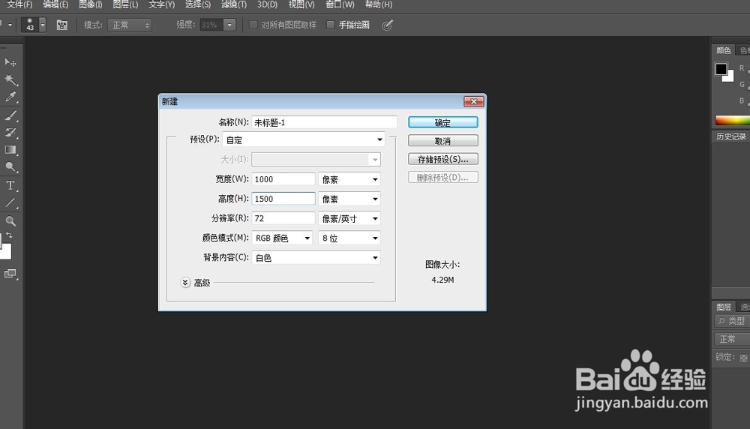The height and width of the screenshot is (429, 750).
Task: Switch to the 图层 panel tab
Action: (723, 307)
